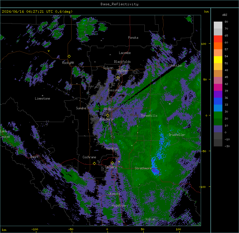239x233 pixels.
Task: Click the brown 48–45 dBZ legend swatch
Action: coord(218,73)
